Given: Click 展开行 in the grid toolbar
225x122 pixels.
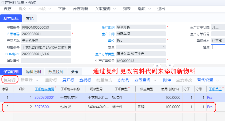Looking at the screenshot, I should [68, 80].
